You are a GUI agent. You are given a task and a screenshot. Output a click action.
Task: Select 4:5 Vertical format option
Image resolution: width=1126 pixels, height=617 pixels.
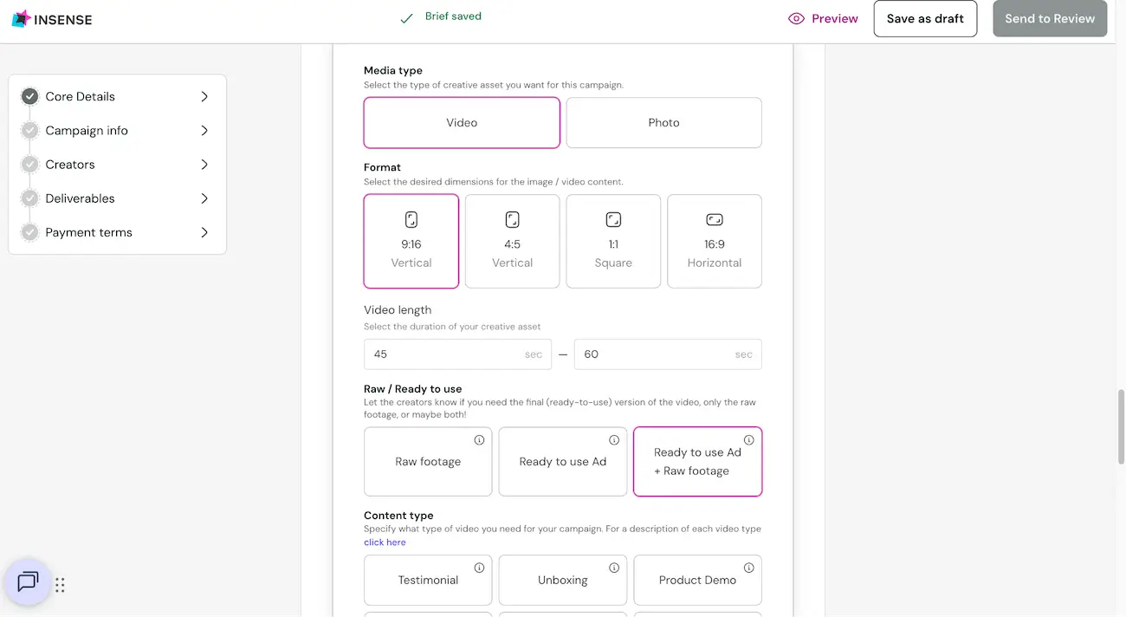tap(512, 241)
